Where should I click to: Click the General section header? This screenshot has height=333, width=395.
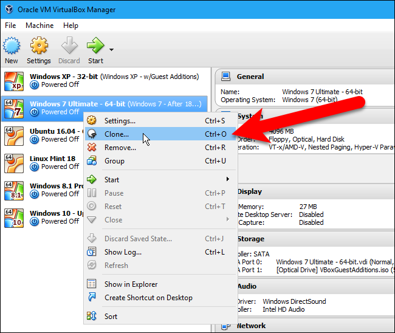305,77
